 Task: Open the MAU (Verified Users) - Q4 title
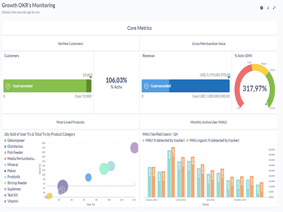pyautogui.click(x=160, y=134)
